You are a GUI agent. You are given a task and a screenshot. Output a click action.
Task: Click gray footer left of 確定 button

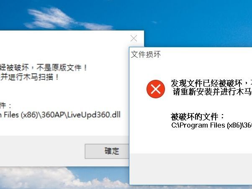pos(42,151)
